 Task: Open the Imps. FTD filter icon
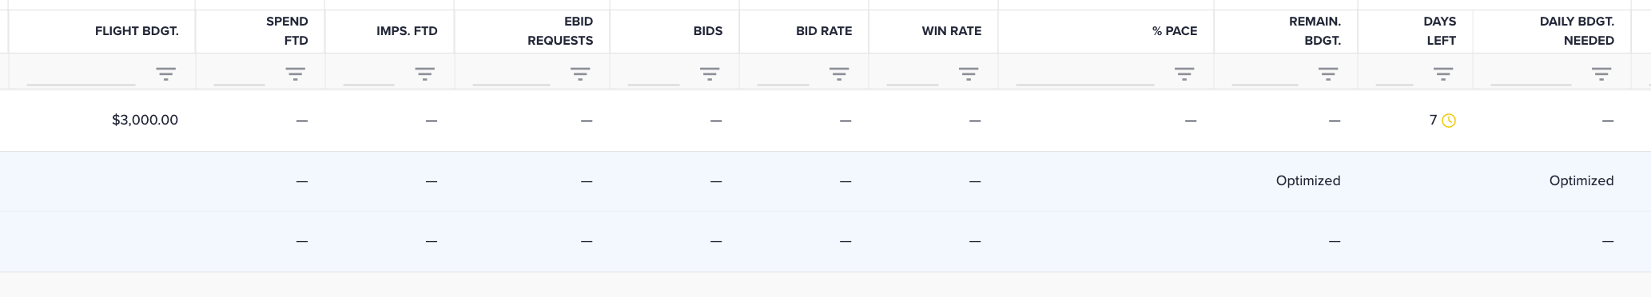pyautogui.click(x=424, y=73)
